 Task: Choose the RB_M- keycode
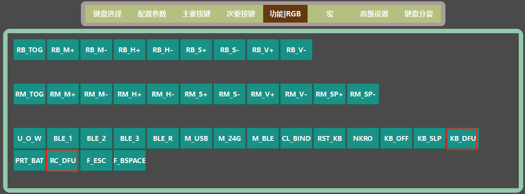tap(96, 50)
